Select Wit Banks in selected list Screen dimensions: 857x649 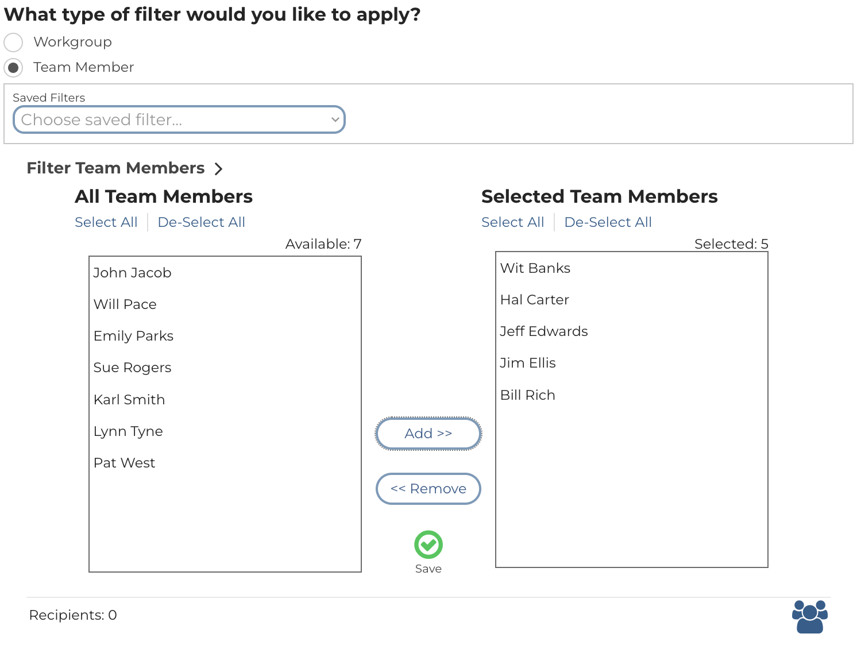pyautogui.click(x=535, y=268)
